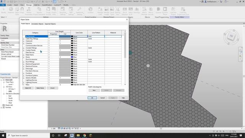
Task: Open the Additional Settings dropdown
Action: [x=79, y=11]
